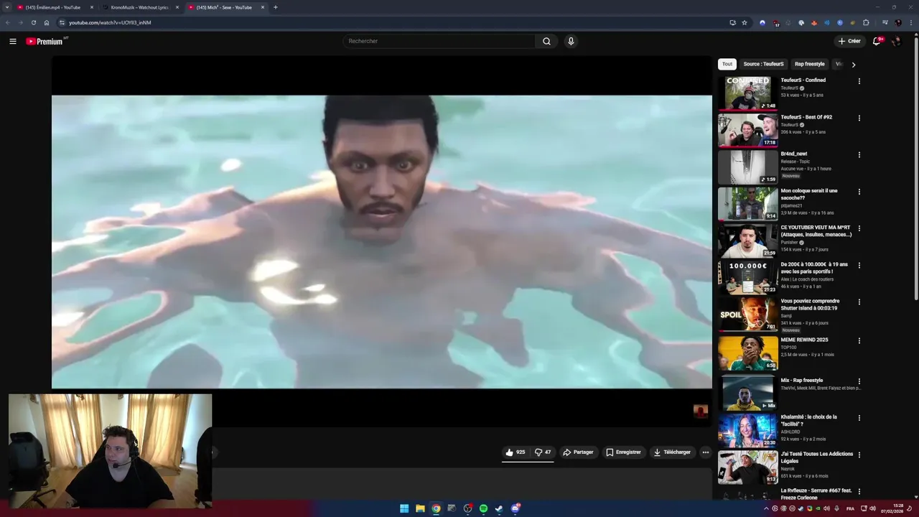Close the KronoMuzik – Watchout Lyrics tab

pyautogui.click(x=177, y=7)
